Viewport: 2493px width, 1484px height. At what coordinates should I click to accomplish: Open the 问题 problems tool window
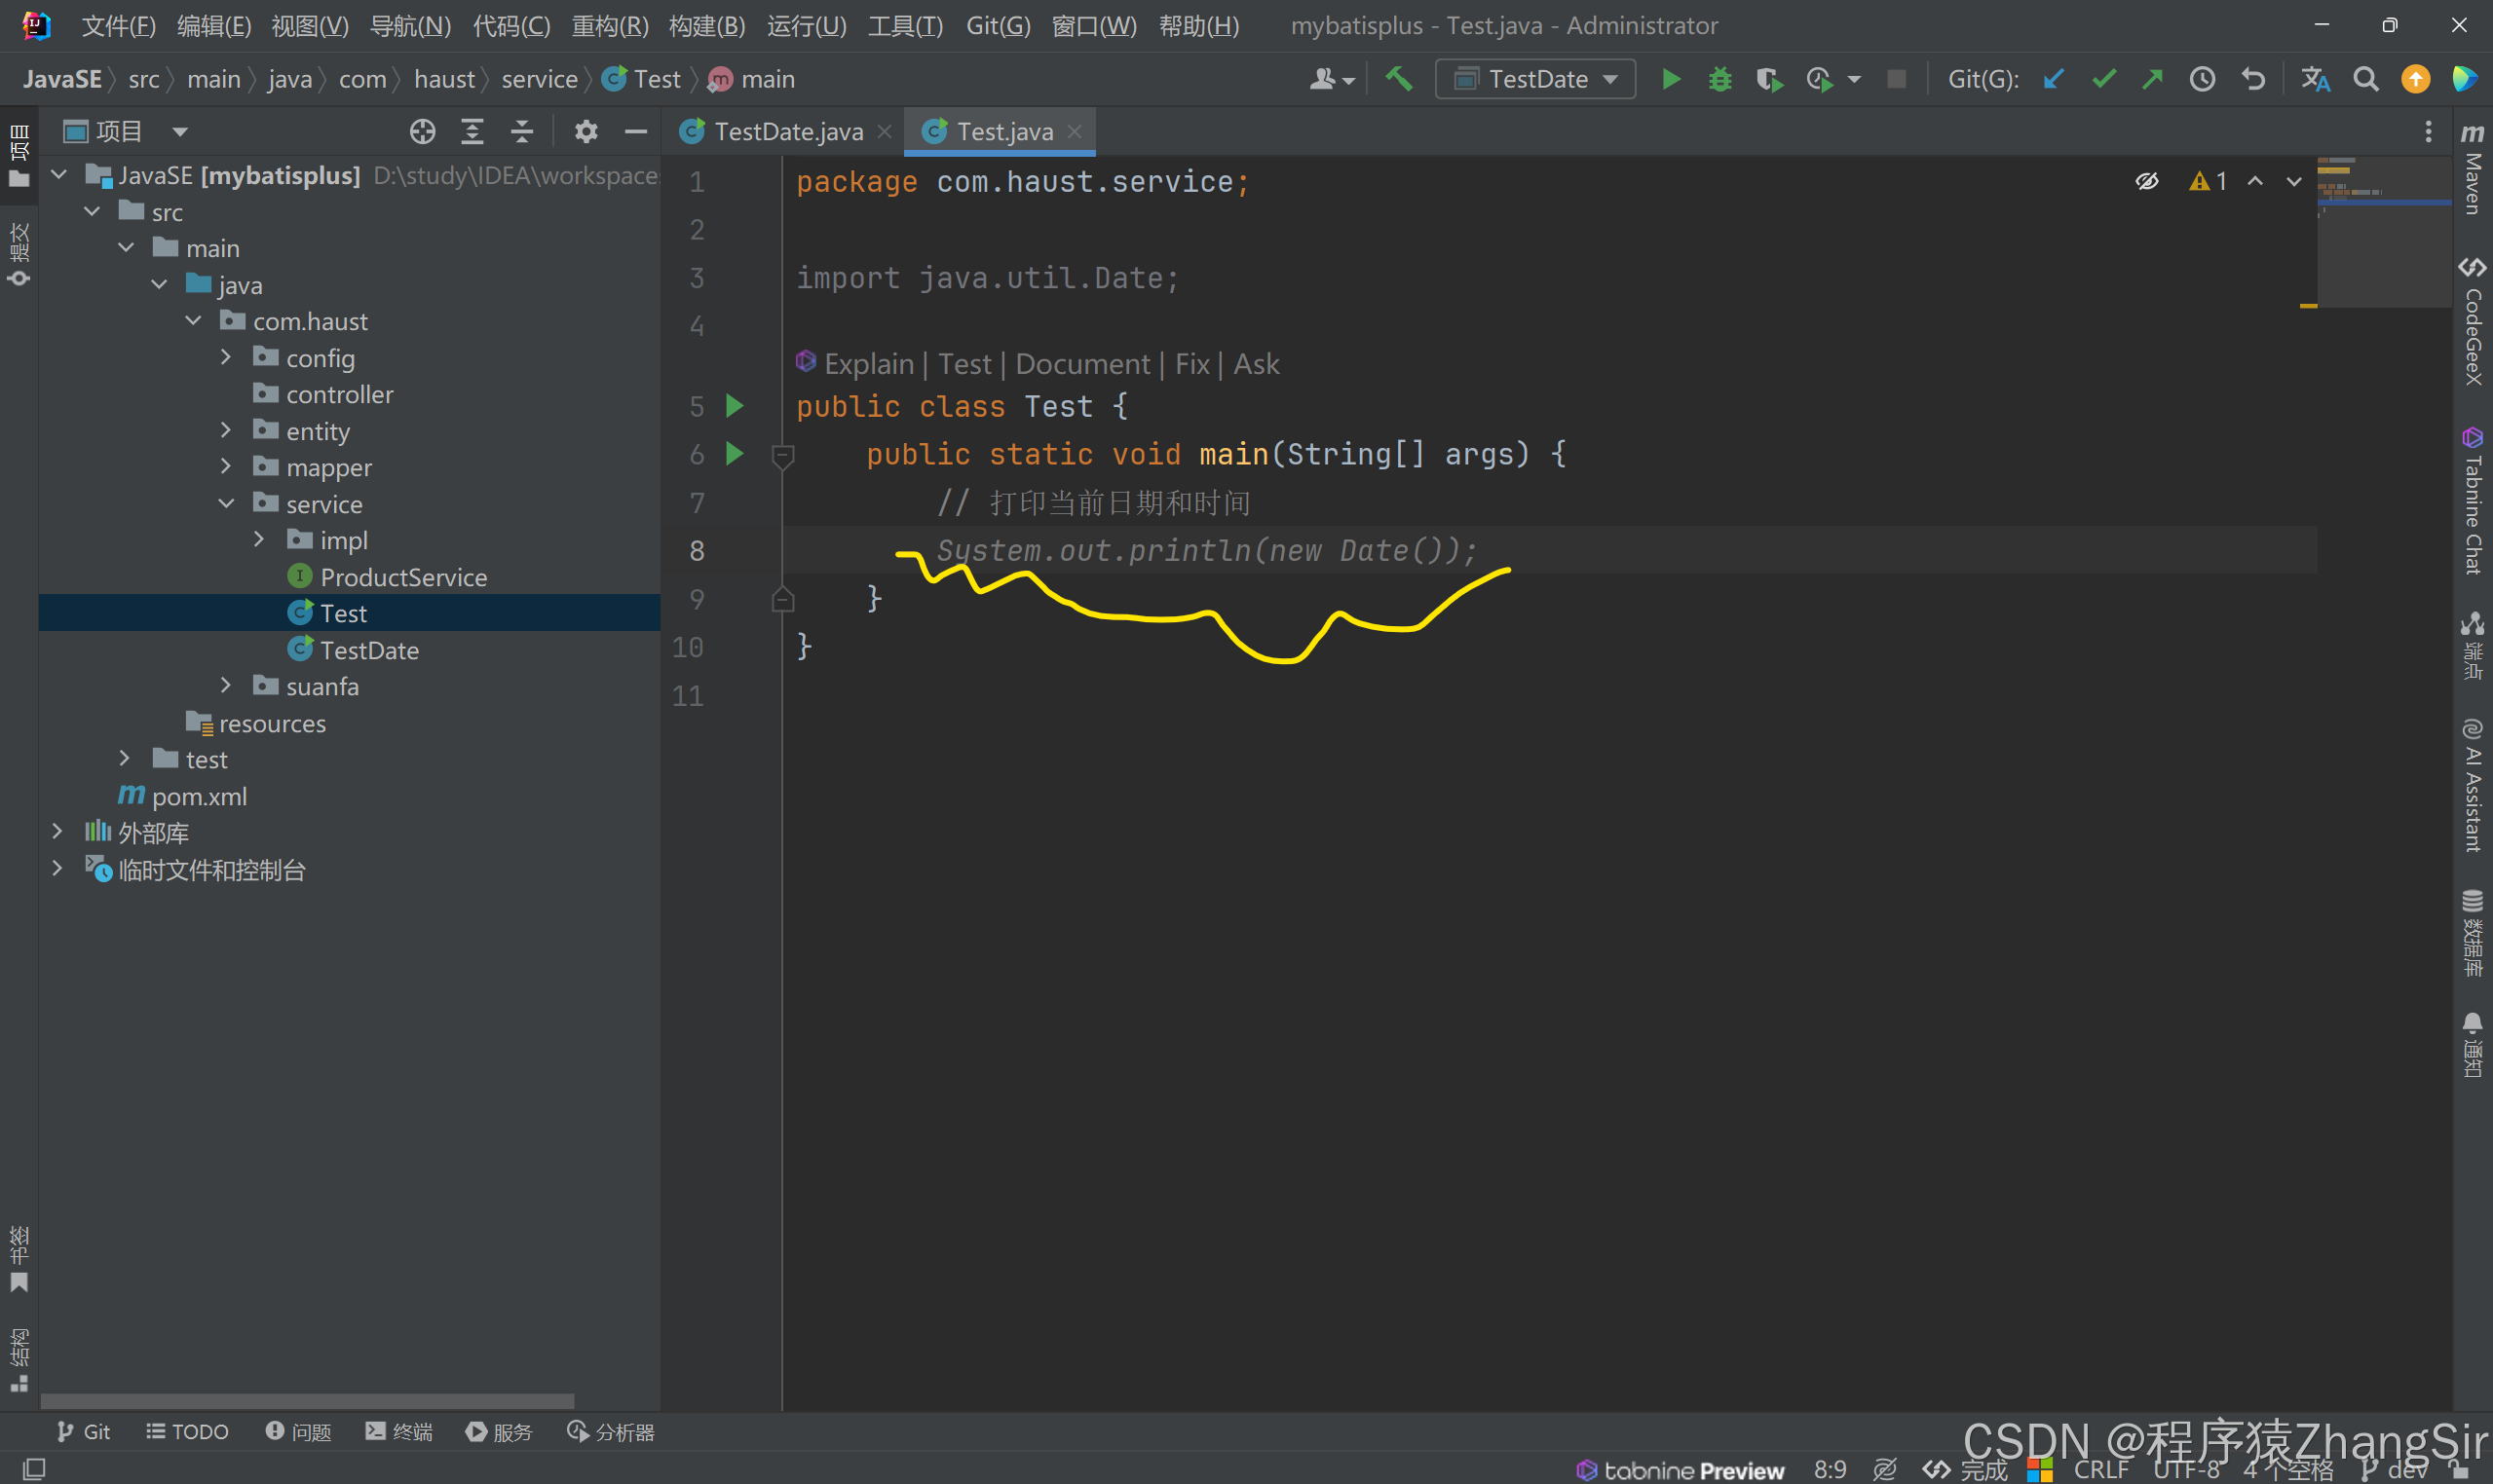tap(298, 1431)
